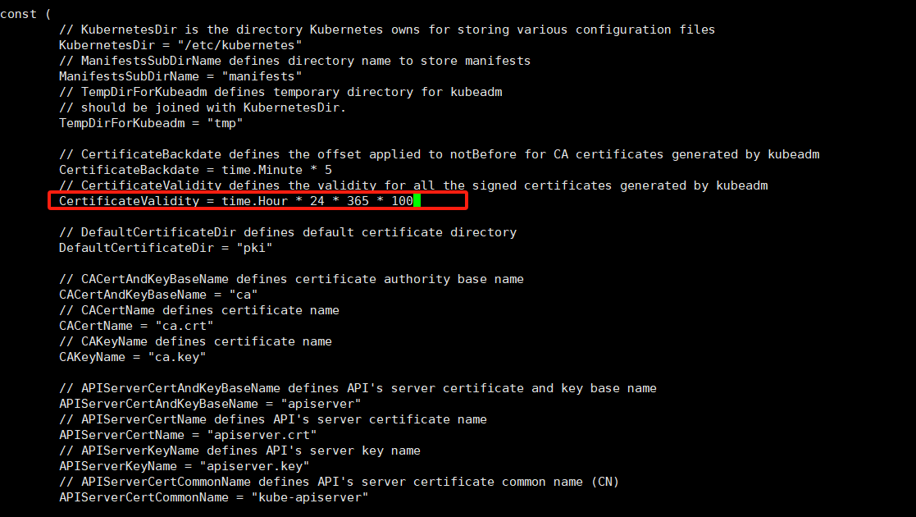Click the green cursor block after 100
The width and height of the screenshot is (916, 517).
[417, 201]
